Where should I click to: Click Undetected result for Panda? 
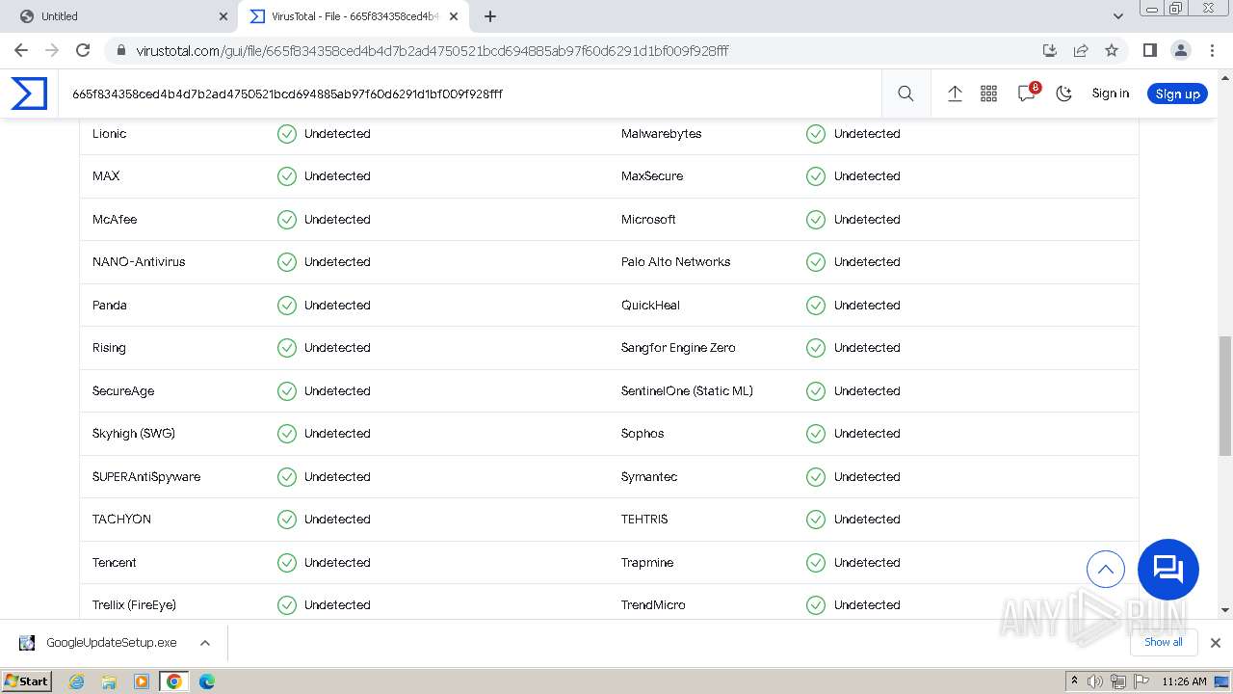(x=337, y=306)
